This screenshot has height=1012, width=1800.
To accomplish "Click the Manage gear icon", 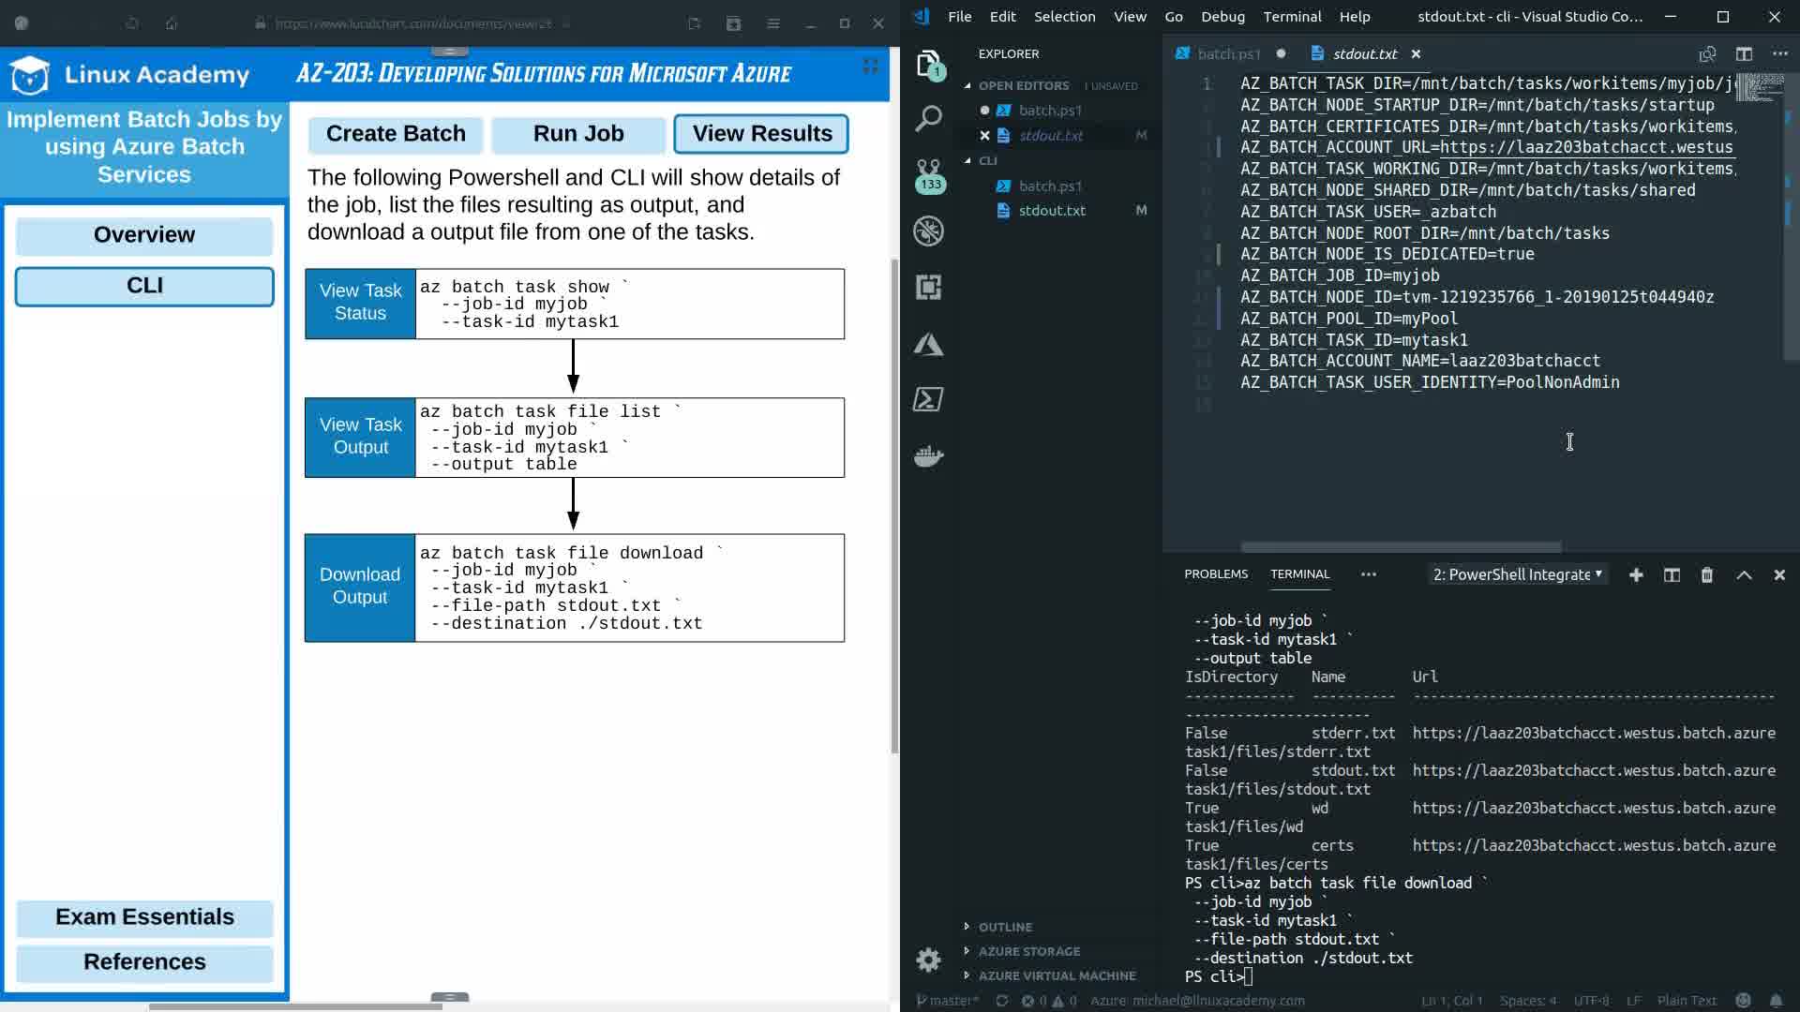I will click(x=928, y=960).
